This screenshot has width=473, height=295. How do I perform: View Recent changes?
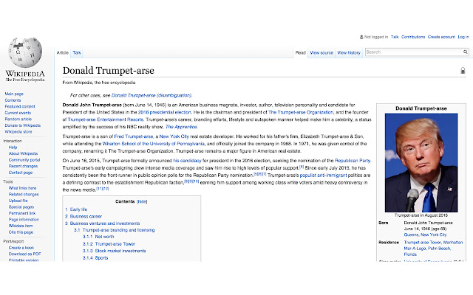(23, 166)
